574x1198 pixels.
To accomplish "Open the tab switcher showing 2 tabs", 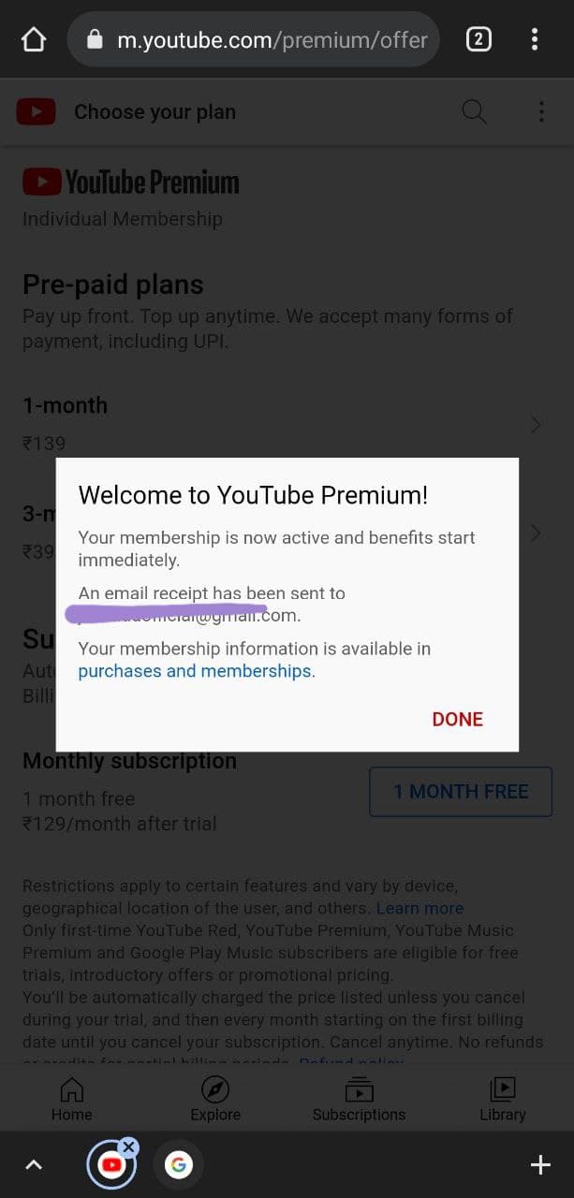I will (478, 39).
